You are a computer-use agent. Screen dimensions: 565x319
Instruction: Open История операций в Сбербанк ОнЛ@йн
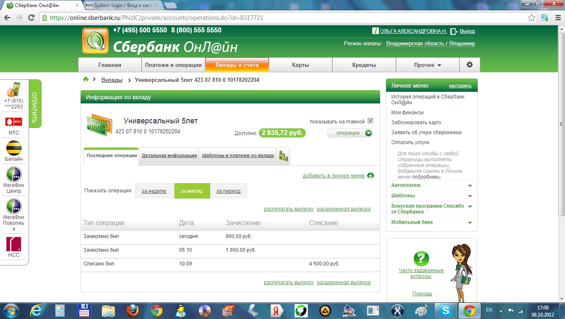point(428,100)
